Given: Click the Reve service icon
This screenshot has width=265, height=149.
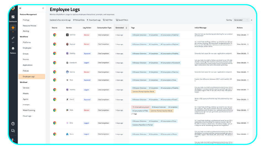Looking at the screenshot, I should click(67, 80).
